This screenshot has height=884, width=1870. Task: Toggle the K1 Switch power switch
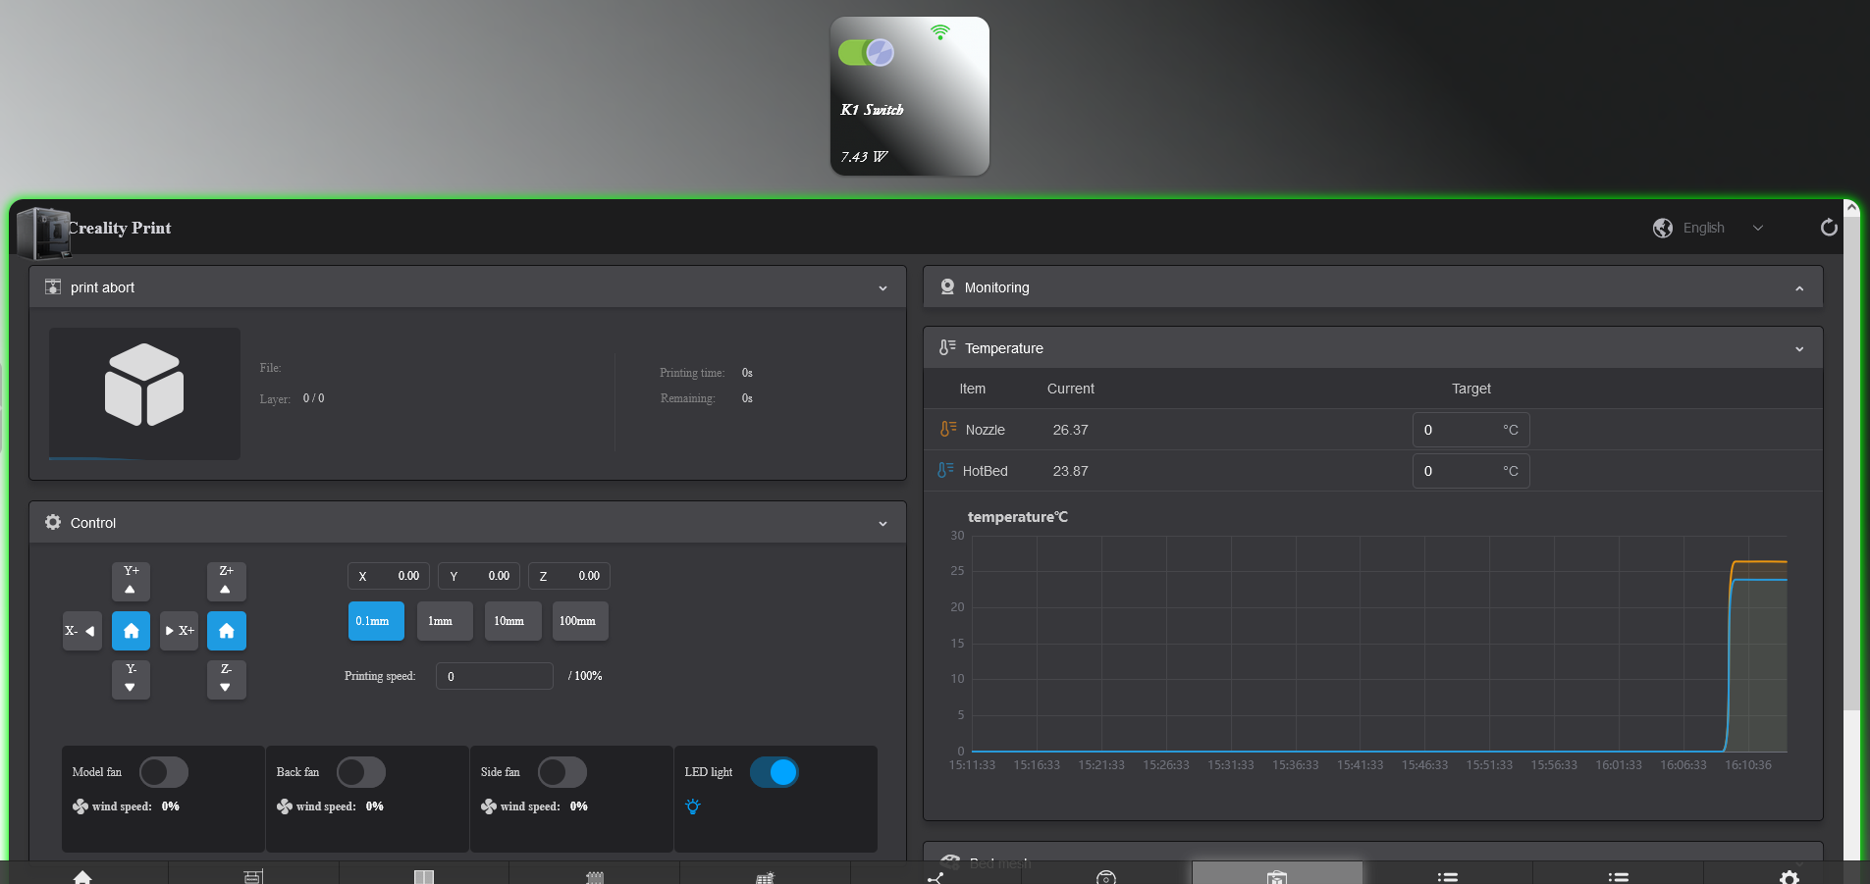pos(866,52)
